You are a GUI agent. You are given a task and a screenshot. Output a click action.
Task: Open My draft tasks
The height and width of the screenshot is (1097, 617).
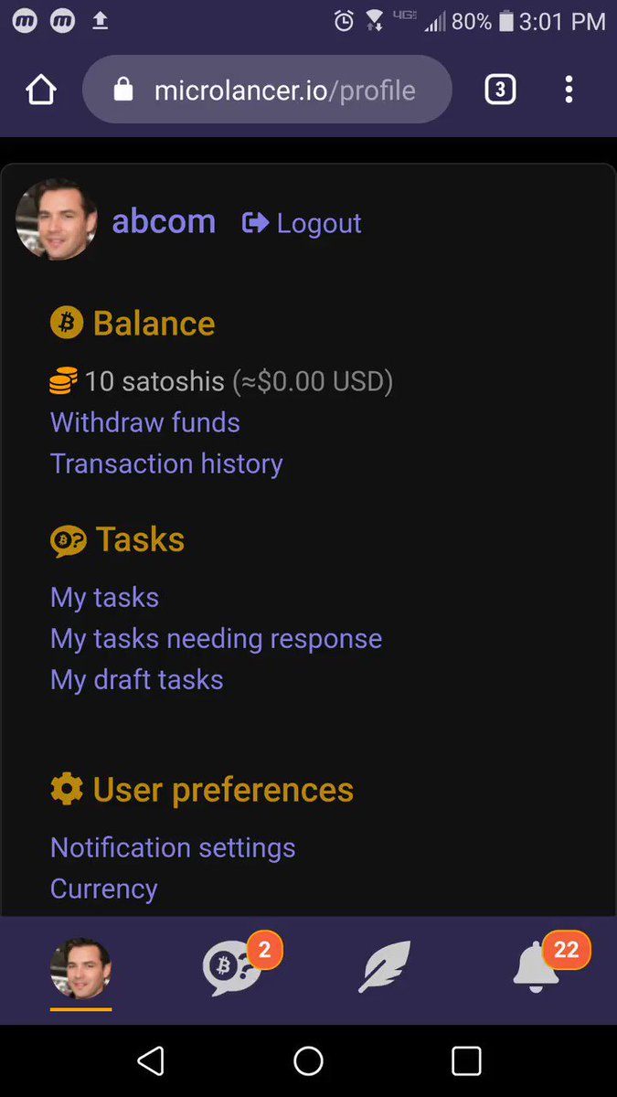click(136, 679)
